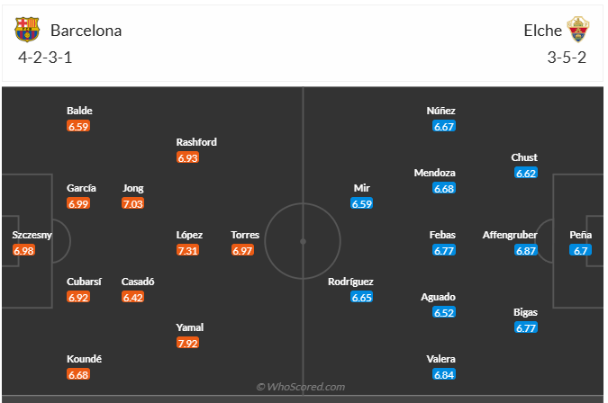Select Yamal's 7.92 rating badge
608x403 pixels.
[x=188, y=343]
